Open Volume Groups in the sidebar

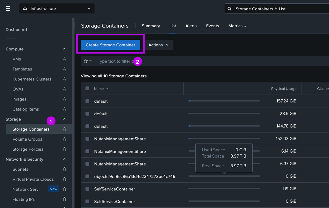coord(27,139)
